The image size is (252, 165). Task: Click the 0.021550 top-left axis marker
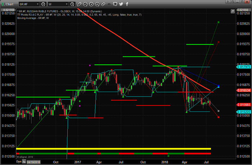8,10
